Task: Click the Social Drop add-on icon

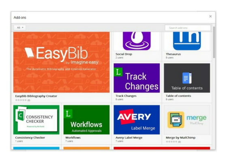Action: 137,41
